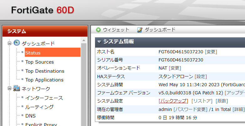This screenshot has width=245, height=126.
Task: Open Top Applications page
Action: point(44,80)
